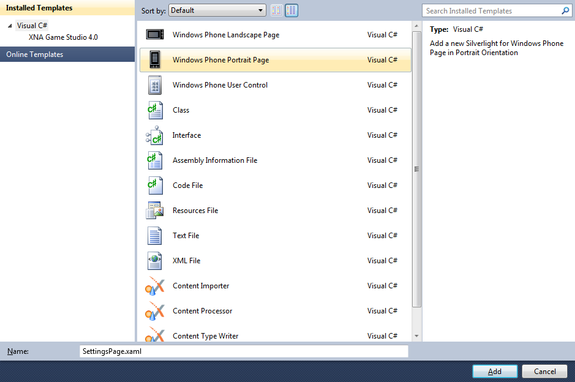Select the 'Resources File' template label
The image size is (575, 382).
click(195, 211)
